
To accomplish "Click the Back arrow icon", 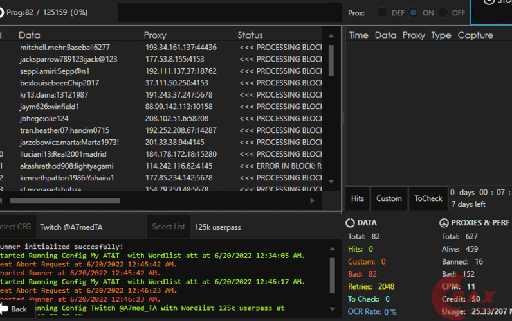I will click(x=4, y=309).
